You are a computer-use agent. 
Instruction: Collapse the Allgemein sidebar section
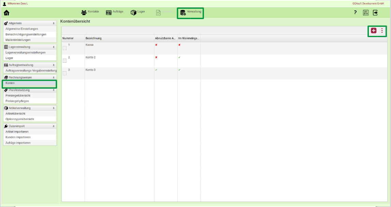click(54, 23)
